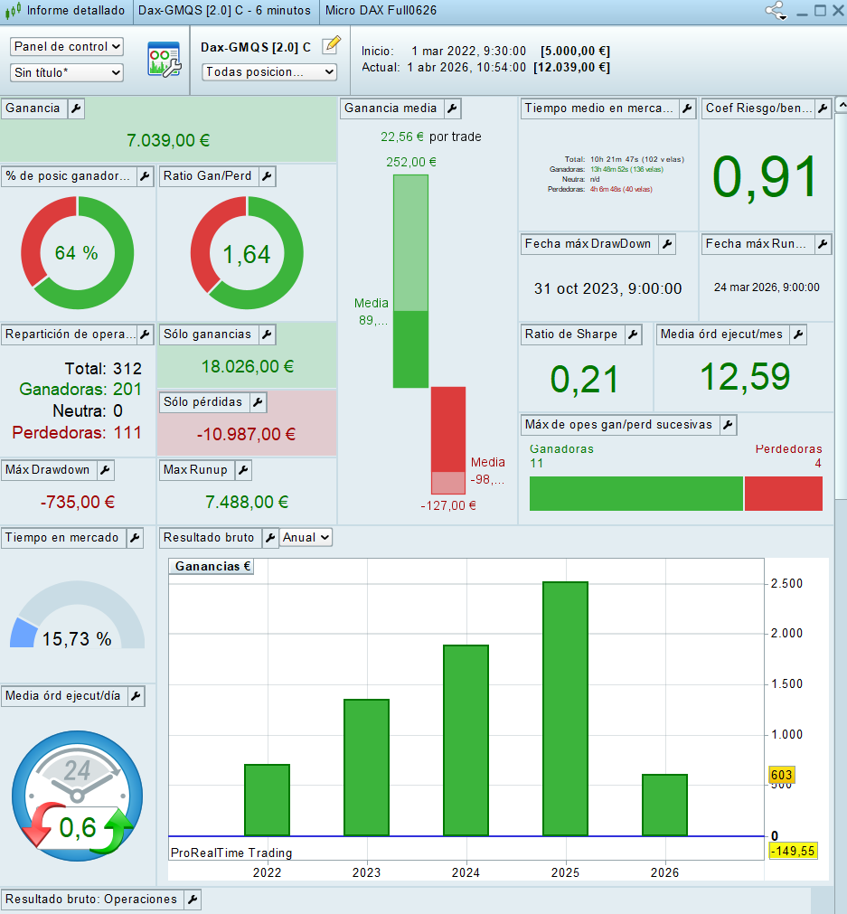Open wrench settings for Ratio Gan/Perd

267,176
